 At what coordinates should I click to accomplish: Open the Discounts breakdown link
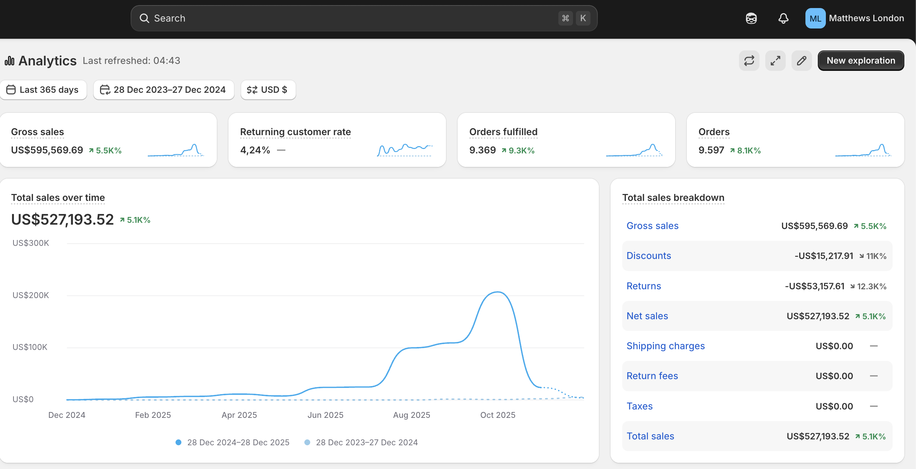click(648, 256)
